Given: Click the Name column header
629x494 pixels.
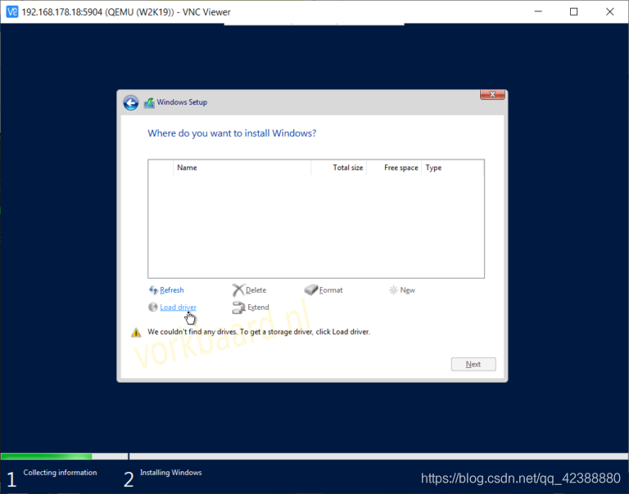Looking at the screenshot, I should tap(242, 168).
